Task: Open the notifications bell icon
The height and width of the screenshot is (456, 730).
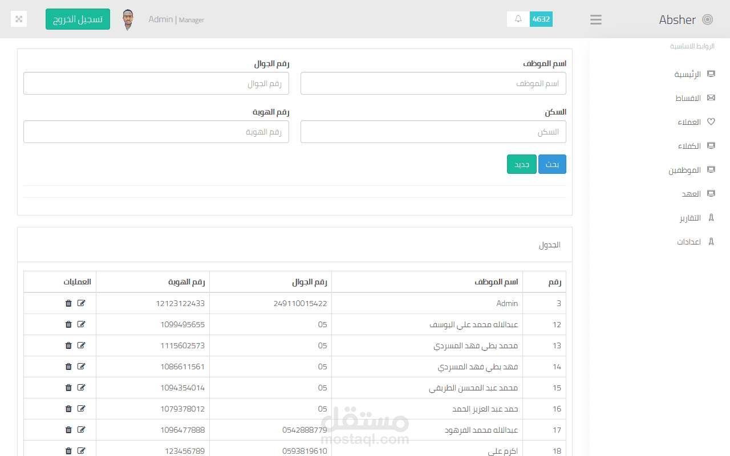Action: click(518, 19)
